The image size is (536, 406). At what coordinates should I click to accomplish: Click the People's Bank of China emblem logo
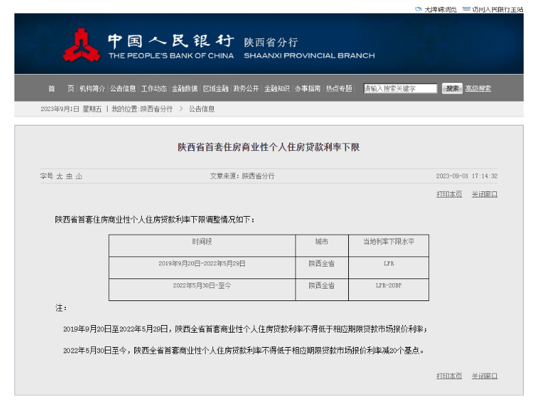(82, 45)
